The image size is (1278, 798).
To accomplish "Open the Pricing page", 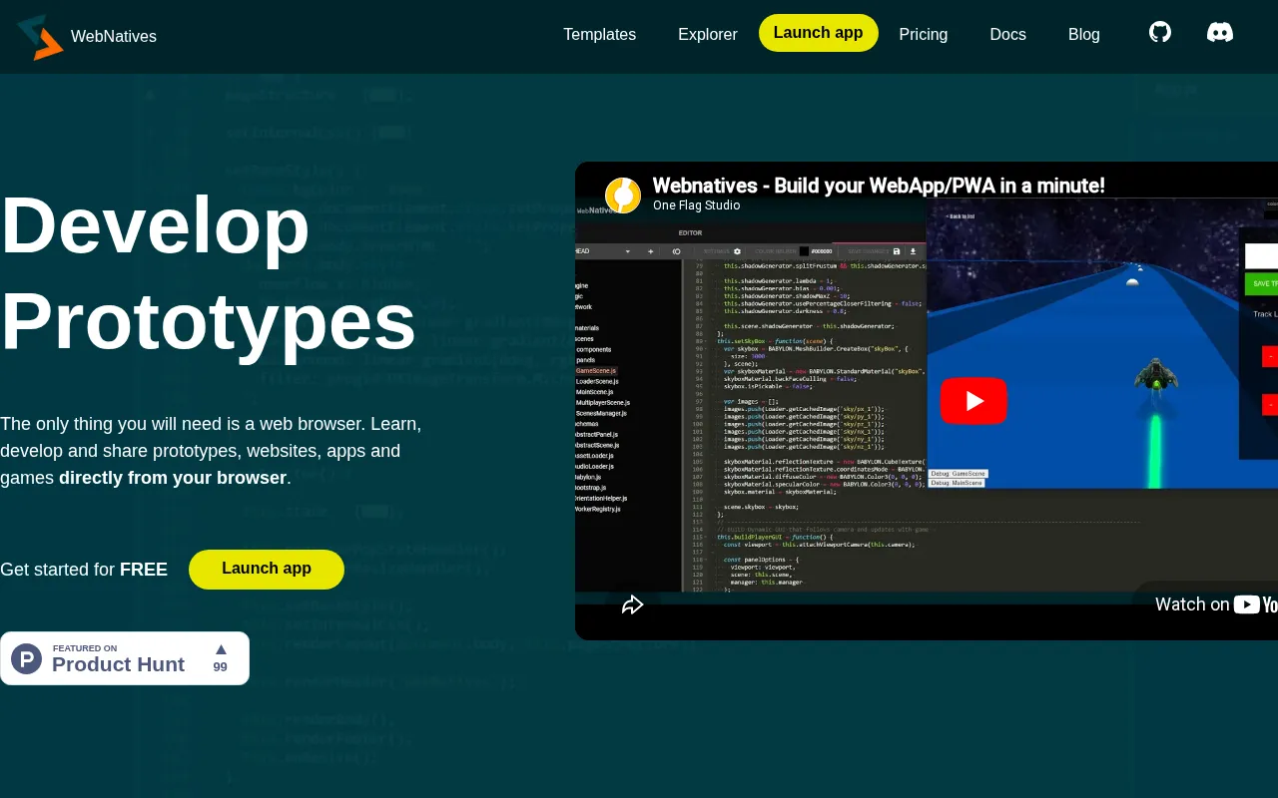I will click(x=924, y=34).
